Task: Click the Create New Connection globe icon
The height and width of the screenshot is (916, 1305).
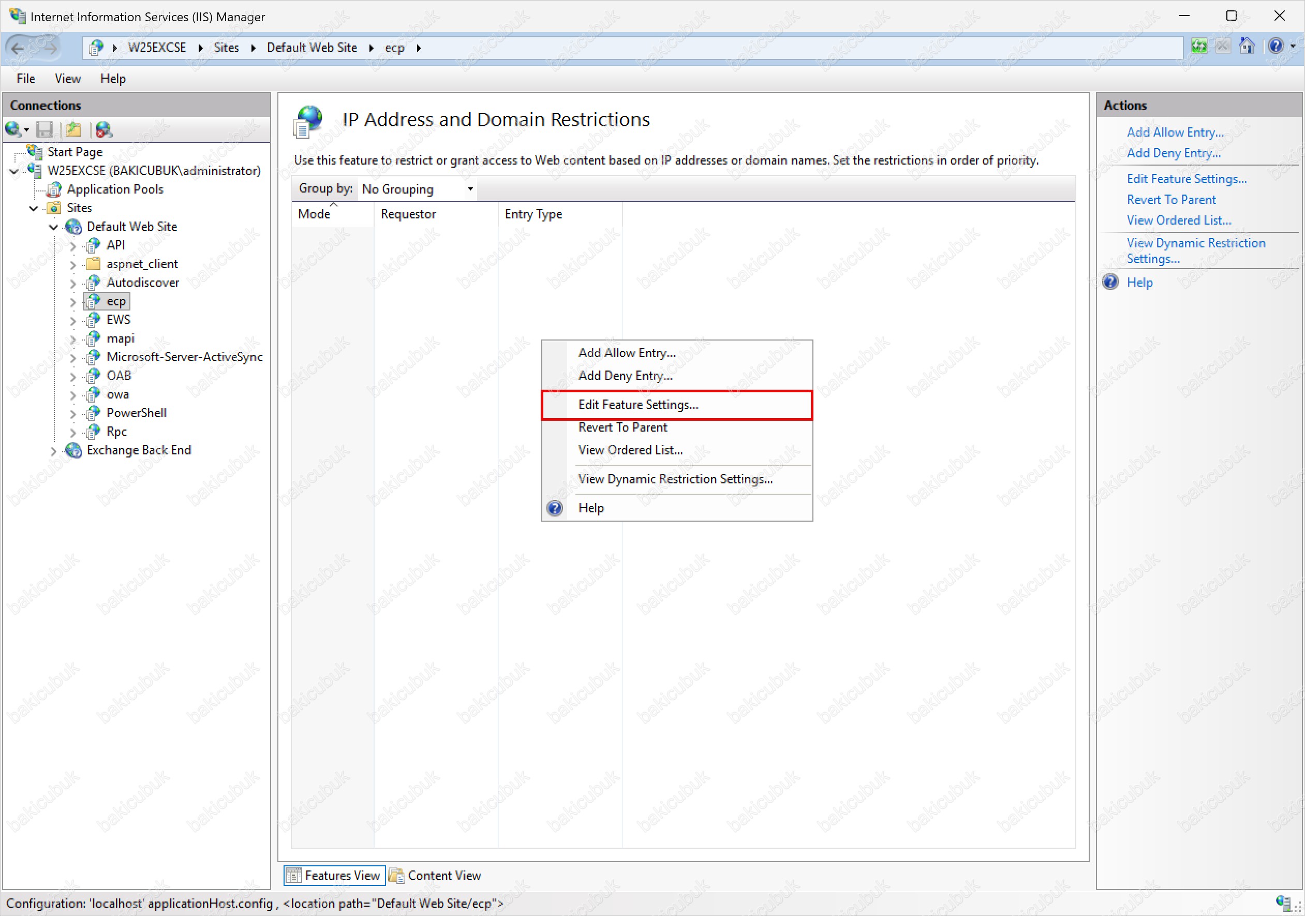Action: pos(13,130)
